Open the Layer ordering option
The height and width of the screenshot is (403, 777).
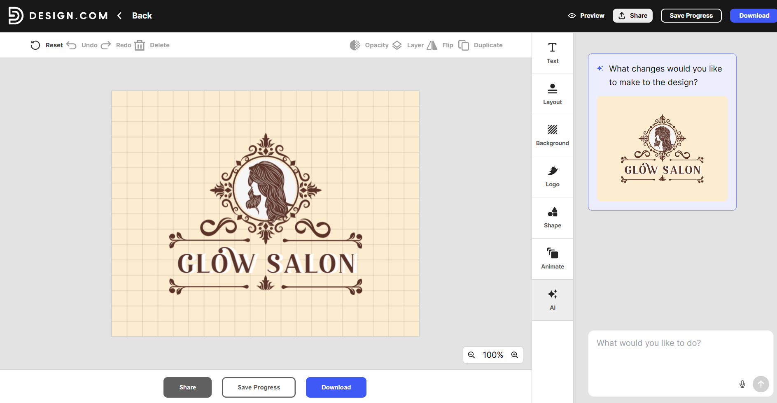coord(408,45)
